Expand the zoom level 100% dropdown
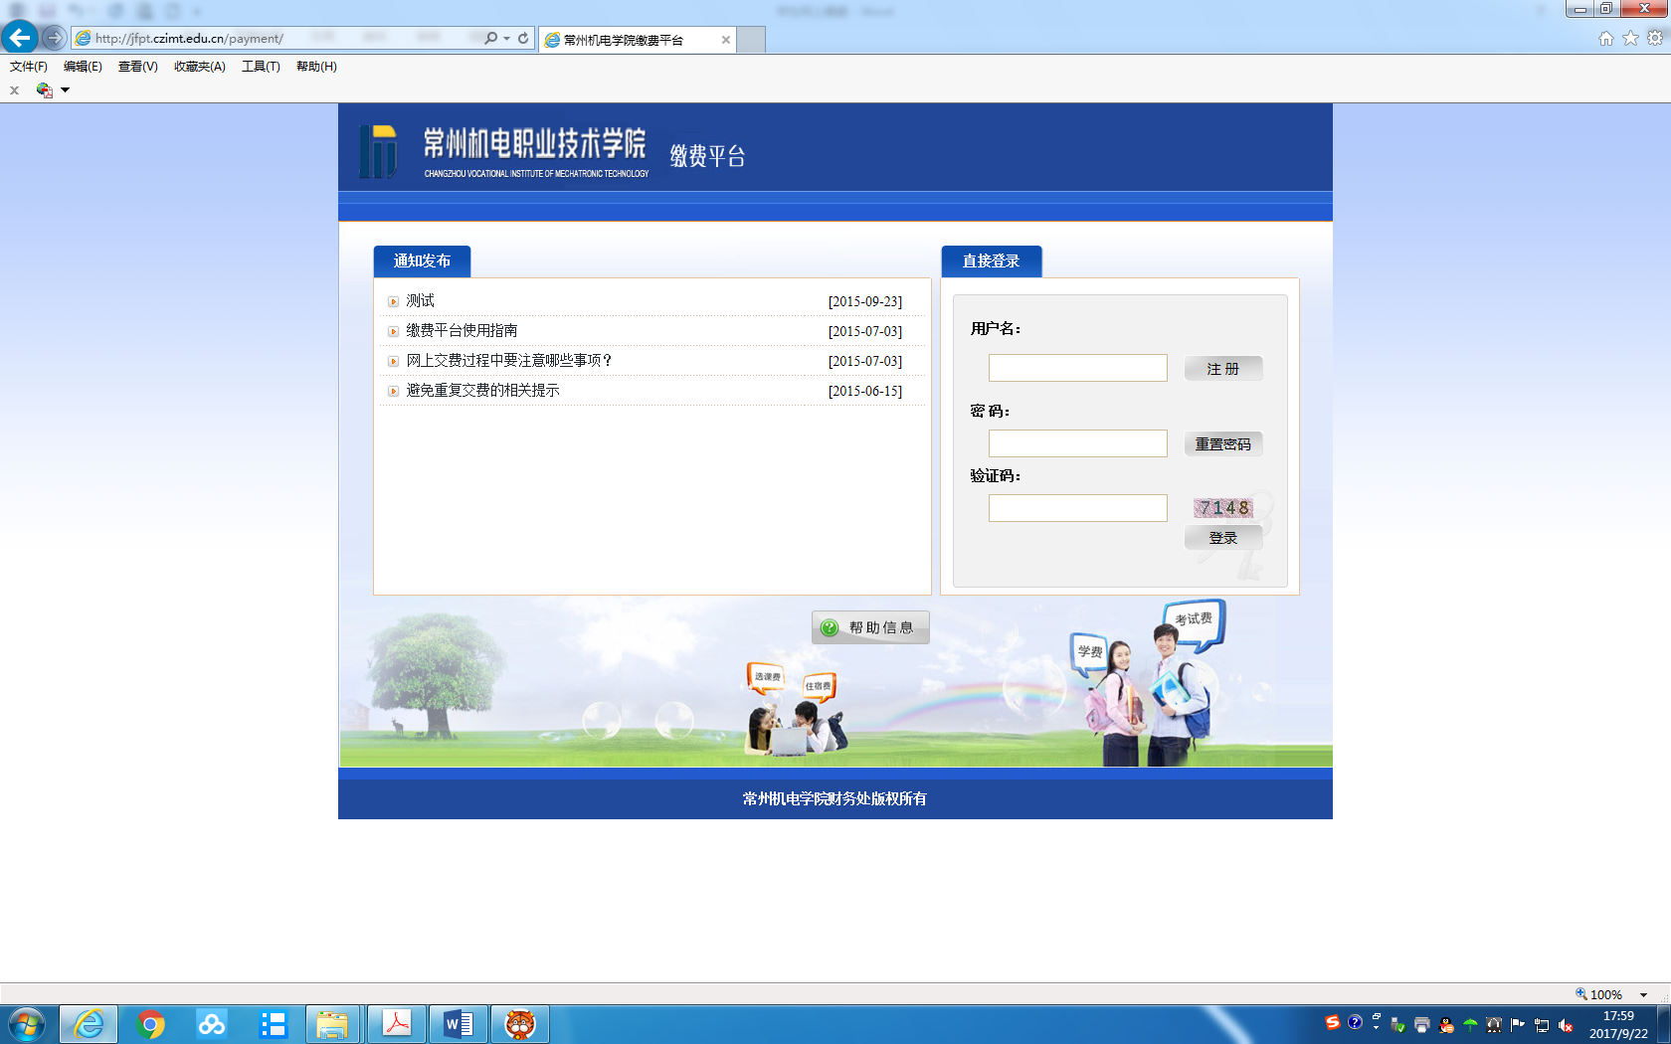 click(1643, 994)
